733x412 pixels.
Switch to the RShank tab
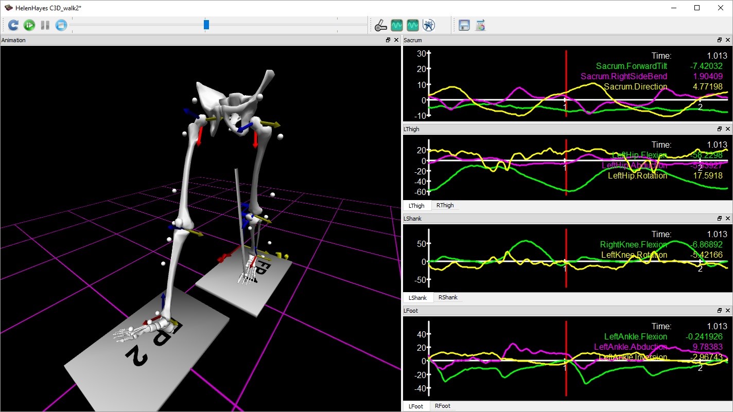pos(447,298)
